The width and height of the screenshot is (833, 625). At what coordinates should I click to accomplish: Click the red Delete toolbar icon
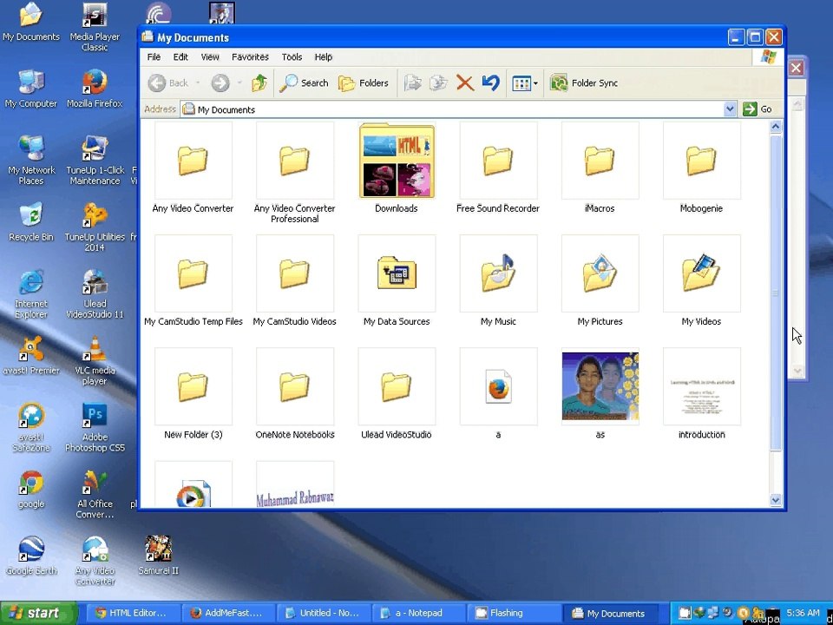(465, 83)
